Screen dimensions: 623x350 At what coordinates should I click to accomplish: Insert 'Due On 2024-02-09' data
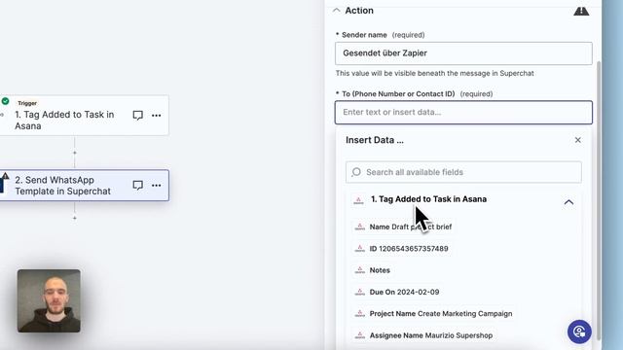pos(397,292)
